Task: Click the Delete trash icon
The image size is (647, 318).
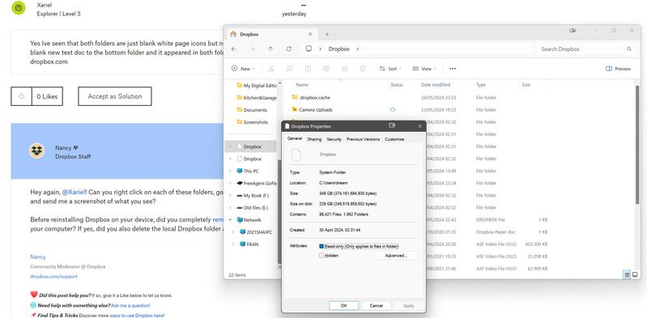Action: tap(363, 69)
